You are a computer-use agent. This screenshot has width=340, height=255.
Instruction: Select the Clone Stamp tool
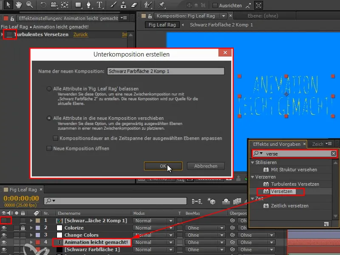tap(123, 5)
